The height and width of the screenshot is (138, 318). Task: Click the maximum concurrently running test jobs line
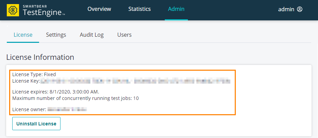pyautogui.click(x=75, y=99)
